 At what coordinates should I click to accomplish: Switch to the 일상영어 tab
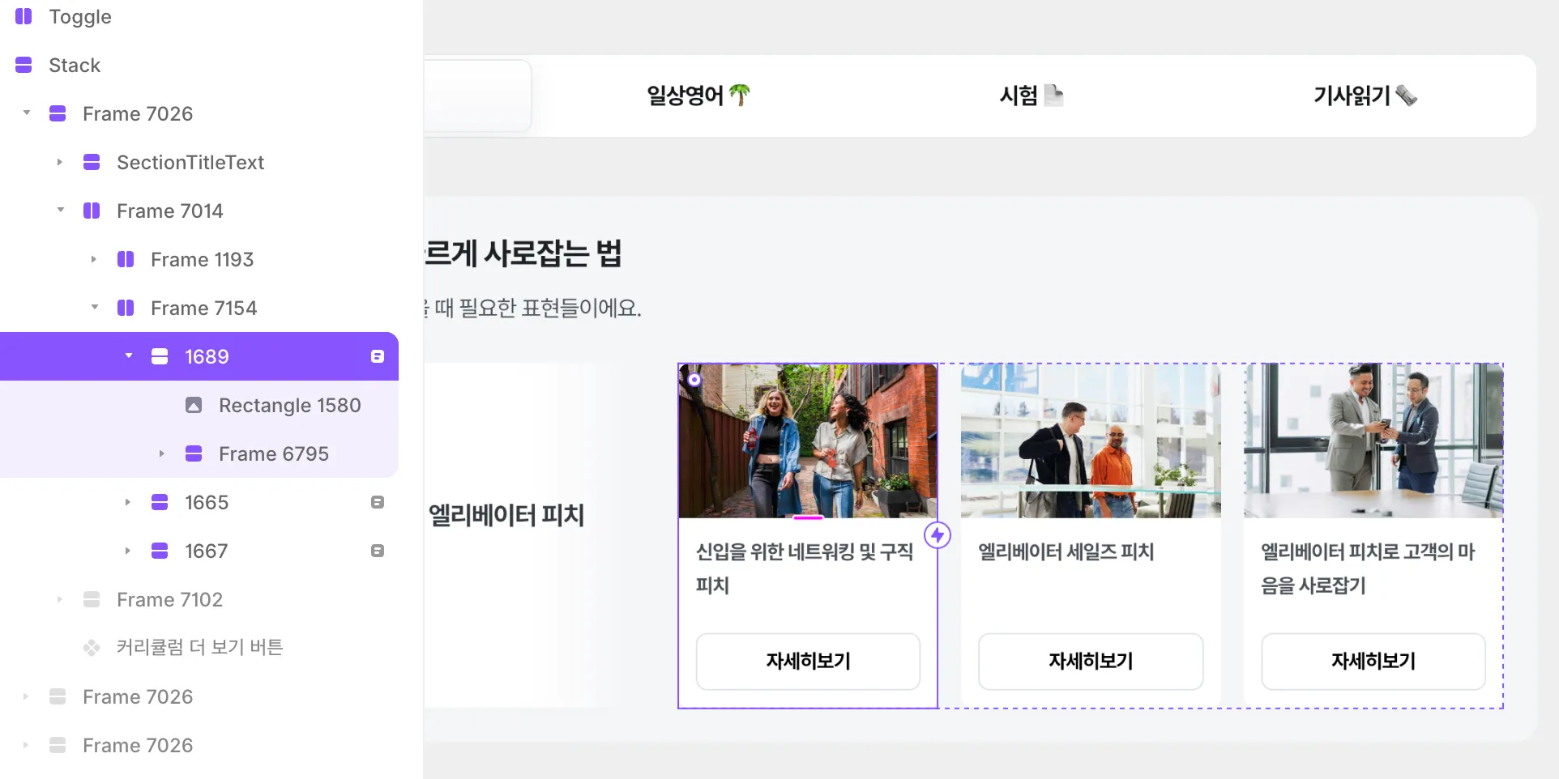point(698,96)
